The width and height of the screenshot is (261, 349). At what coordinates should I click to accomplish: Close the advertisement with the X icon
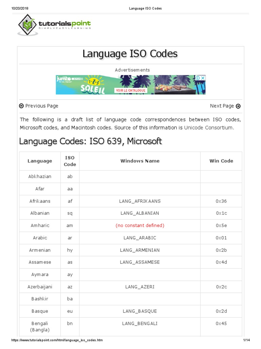click(x=203, y=78)
